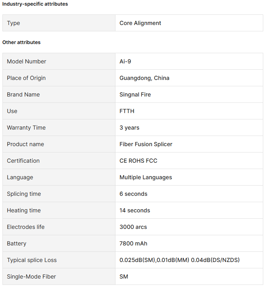Select the Warranty Time label cell
Screen dimensions: 265x287
point(59,127)
